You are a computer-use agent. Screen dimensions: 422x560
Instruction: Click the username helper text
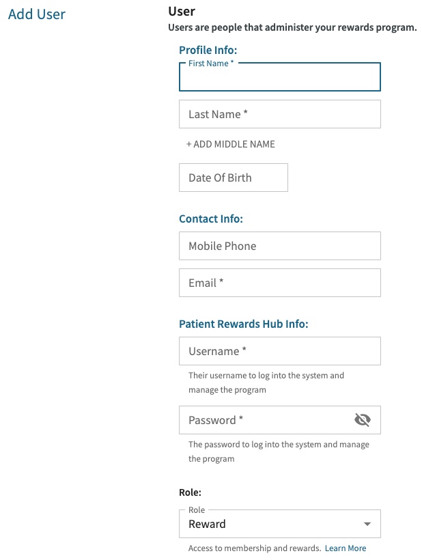pos(266,382)
